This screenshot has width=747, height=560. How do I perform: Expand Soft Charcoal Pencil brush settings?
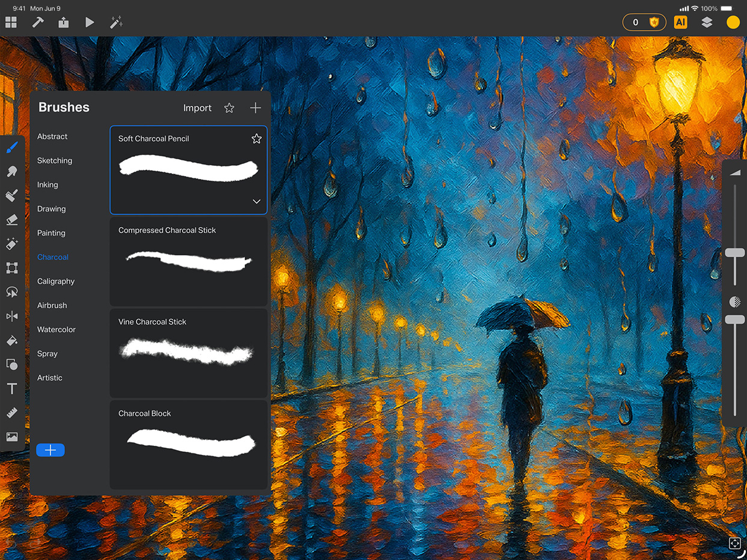(257, 202)
